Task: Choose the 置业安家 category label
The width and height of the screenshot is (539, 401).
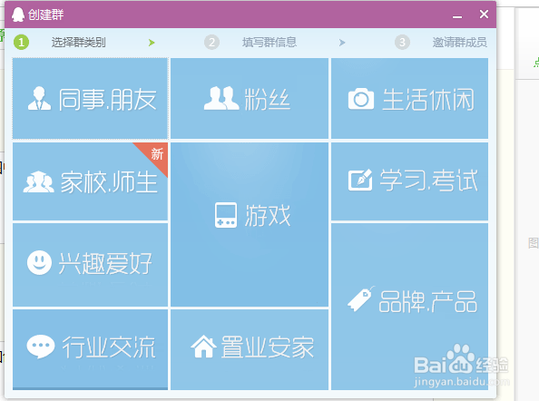Action: click(x=268, y=347)
